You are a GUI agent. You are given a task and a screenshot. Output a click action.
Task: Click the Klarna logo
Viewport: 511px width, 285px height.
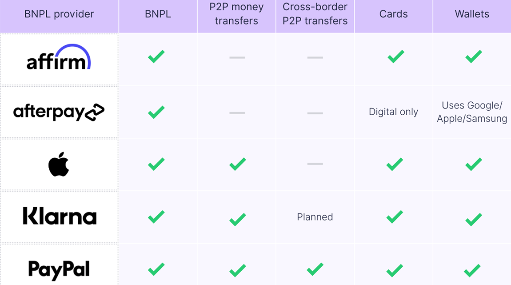[x=60, y=217]
